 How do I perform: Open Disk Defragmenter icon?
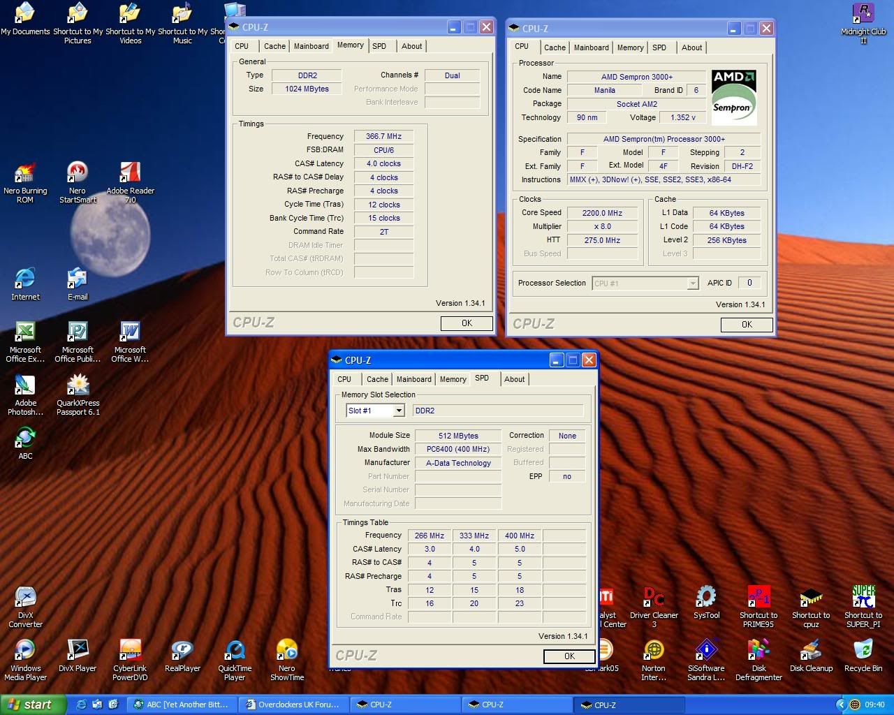click(x=759, y=661)
